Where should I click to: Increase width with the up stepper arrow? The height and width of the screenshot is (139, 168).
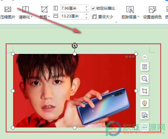coord(86,15)
